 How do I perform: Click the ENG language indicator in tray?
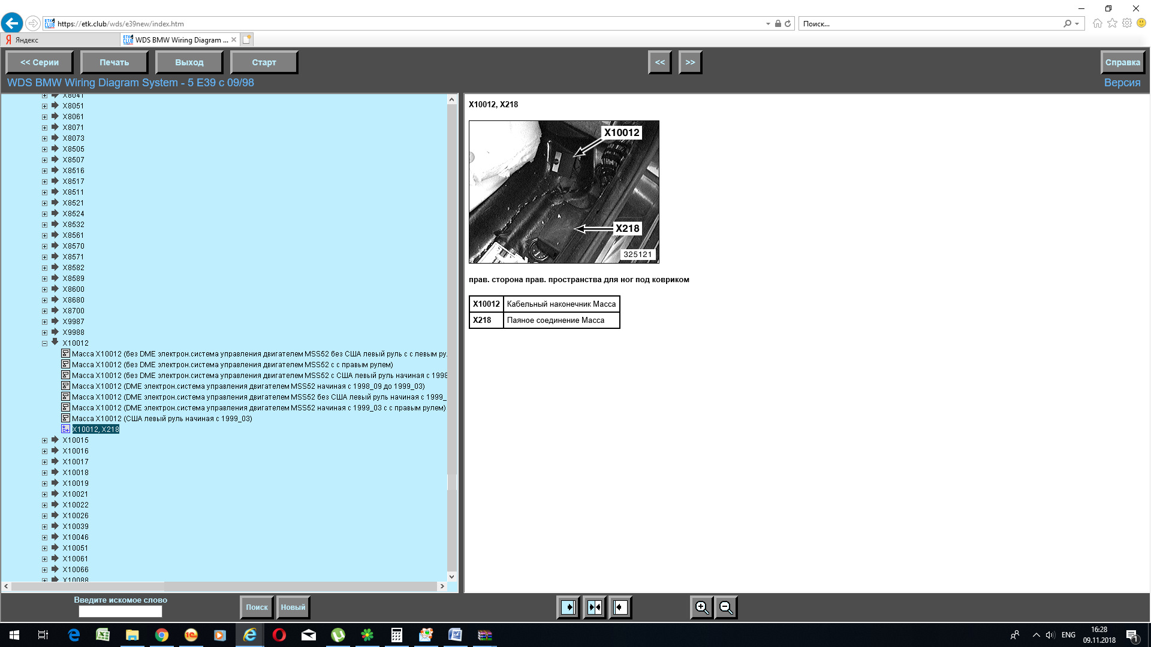coord(1068,635)
